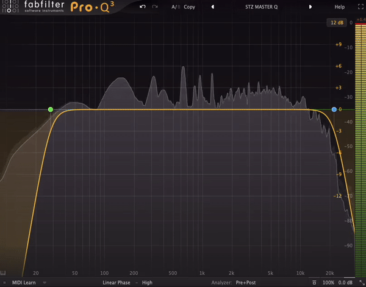Viewport: 366px width, 287px height.
Task: Click the output options icon
Action: click(314, 283)
